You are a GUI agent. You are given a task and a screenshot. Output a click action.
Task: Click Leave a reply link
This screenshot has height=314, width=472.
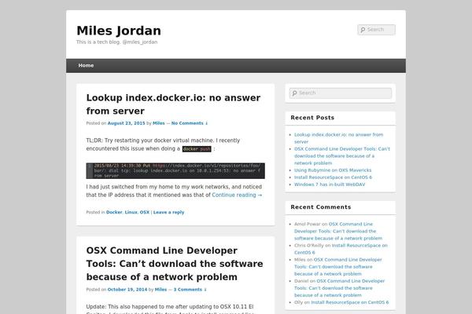[x=168, y=212]
